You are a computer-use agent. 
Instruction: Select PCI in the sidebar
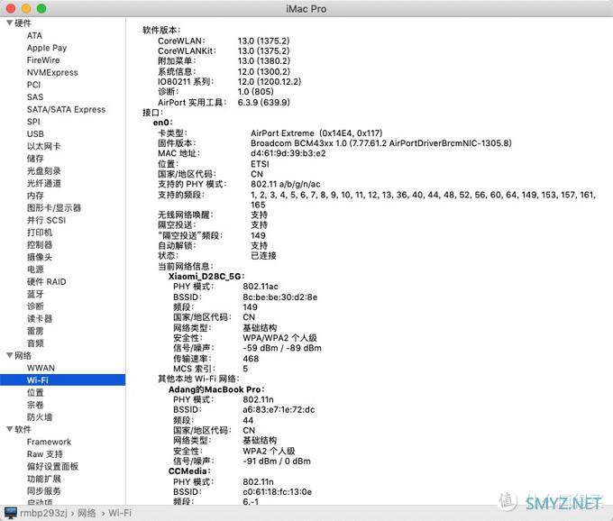coord(33,85)
